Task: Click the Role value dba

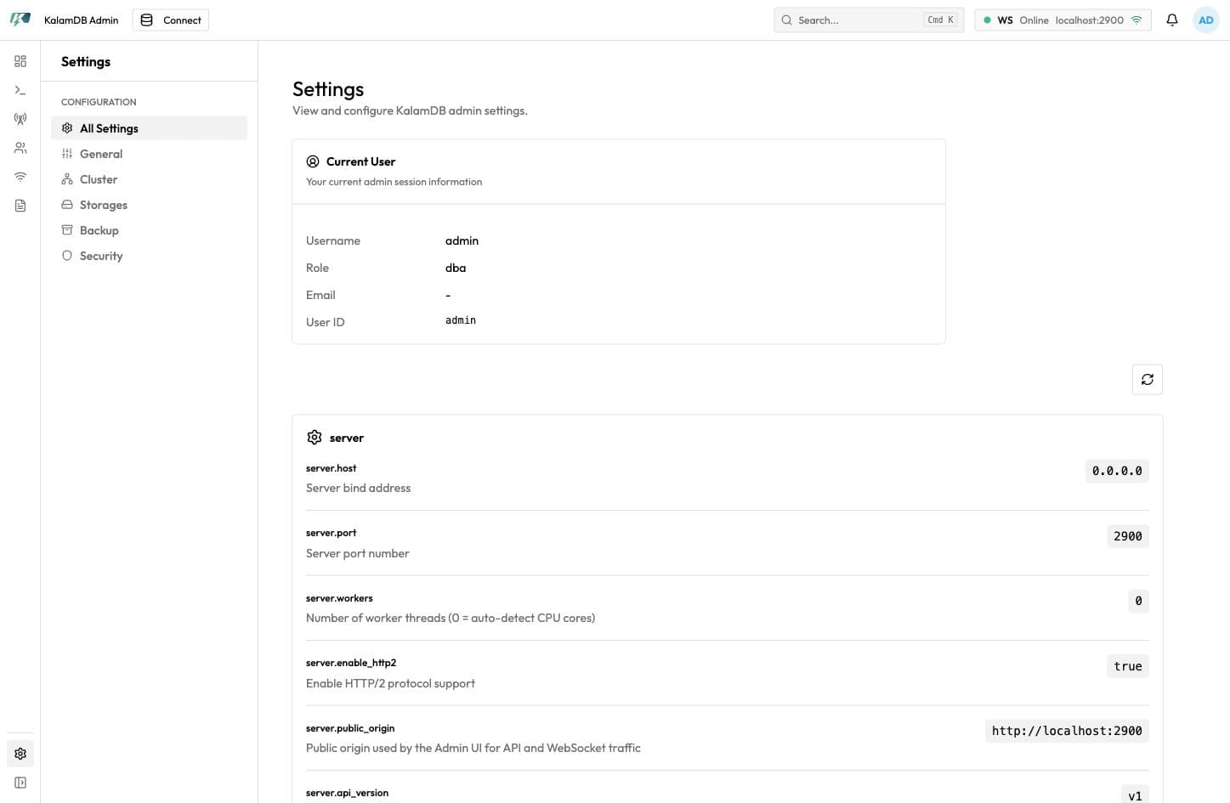Action: [x=456, y=268]
